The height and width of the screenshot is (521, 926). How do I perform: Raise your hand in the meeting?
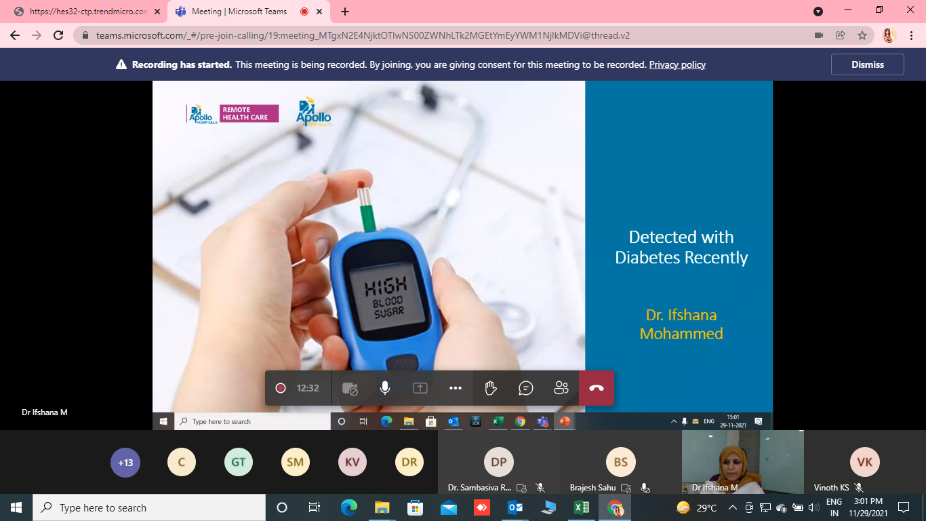[491, 388]
